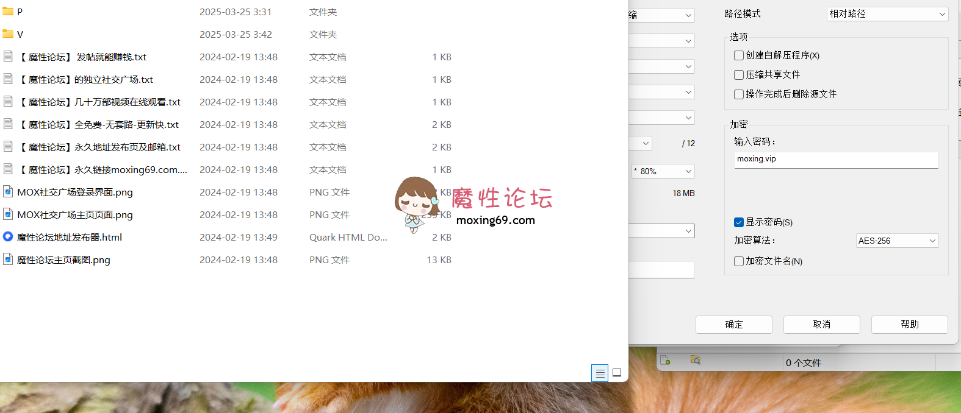Image resolution: width=961 pixels, height=413 pixels.
Task: Open the 路径模式 相对路径 dropdown
Action: tap(887, 14)
